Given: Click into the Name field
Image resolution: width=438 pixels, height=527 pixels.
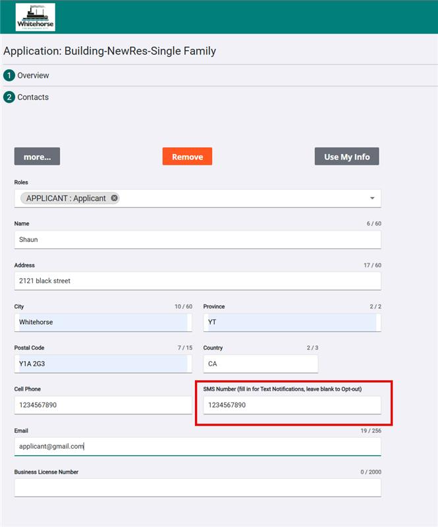Looking at the screenshot, I should (198, 240).
